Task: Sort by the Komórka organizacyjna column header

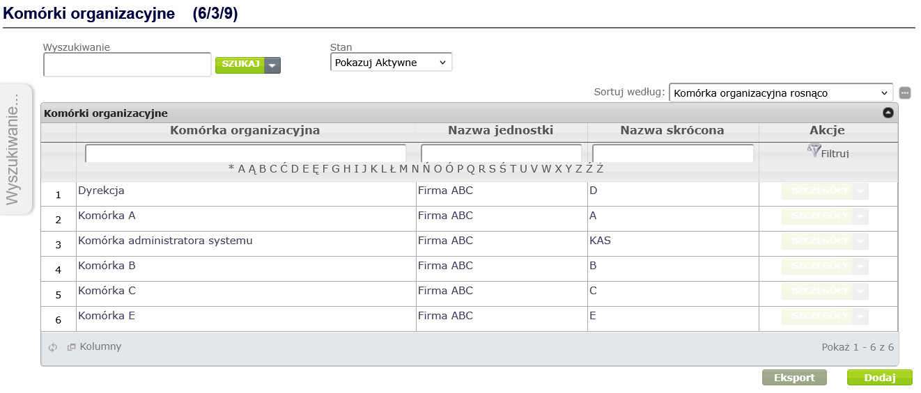Action: pyautogui.click(x=245, y=130)
